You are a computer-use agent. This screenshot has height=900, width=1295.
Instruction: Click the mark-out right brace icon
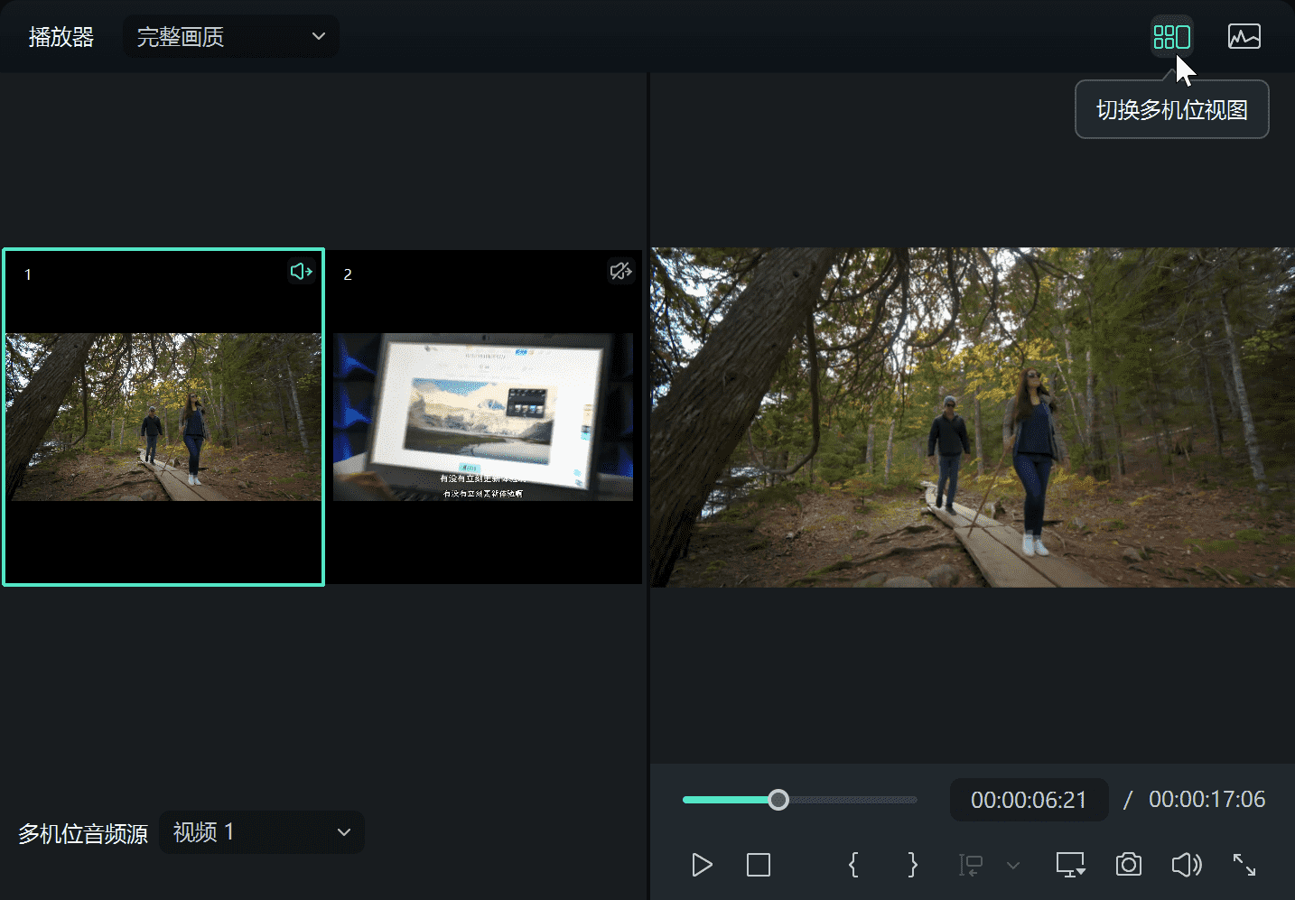[x=912, y=865]
